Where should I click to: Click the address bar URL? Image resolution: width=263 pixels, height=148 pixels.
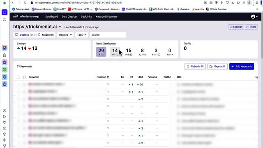[78, 3]
